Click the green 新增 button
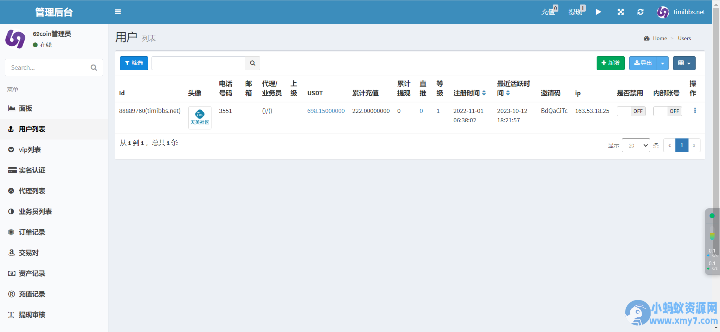This screenshot has width=720, height=332. pos(610,63)
